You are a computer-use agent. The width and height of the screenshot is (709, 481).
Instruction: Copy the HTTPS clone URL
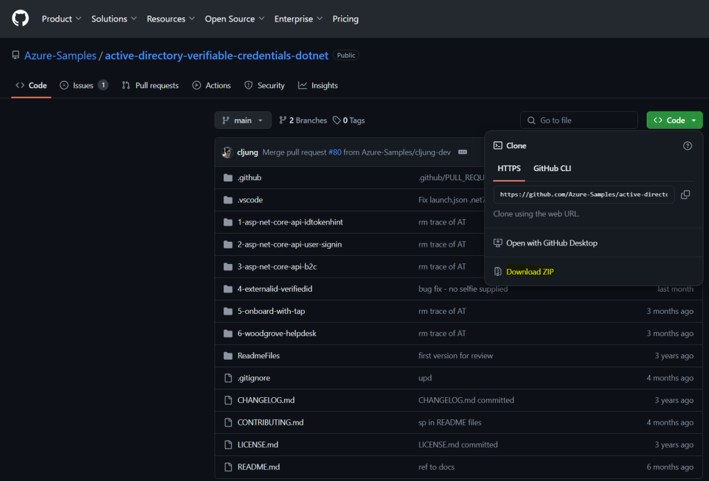point(685,195)
